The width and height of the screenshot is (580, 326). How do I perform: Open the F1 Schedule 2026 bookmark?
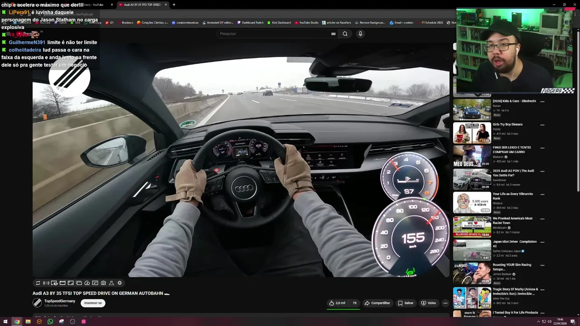point(430,23)
